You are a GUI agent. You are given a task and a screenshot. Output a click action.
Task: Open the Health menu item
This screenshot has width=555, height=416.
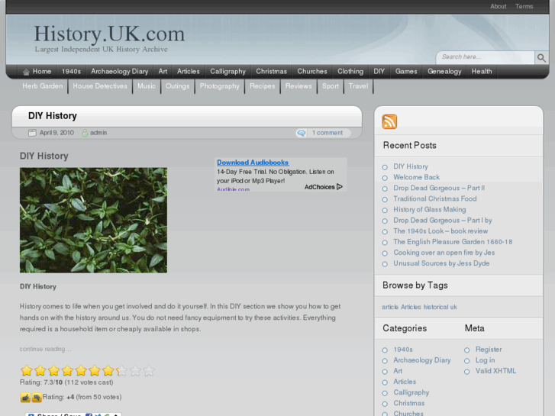(482, 72)
